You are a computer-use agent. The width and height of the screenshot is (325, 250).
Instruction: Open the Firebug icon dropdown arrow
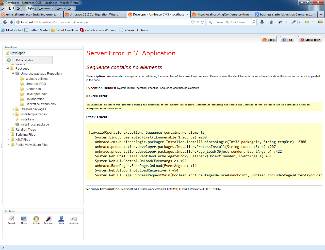(286, 22)
